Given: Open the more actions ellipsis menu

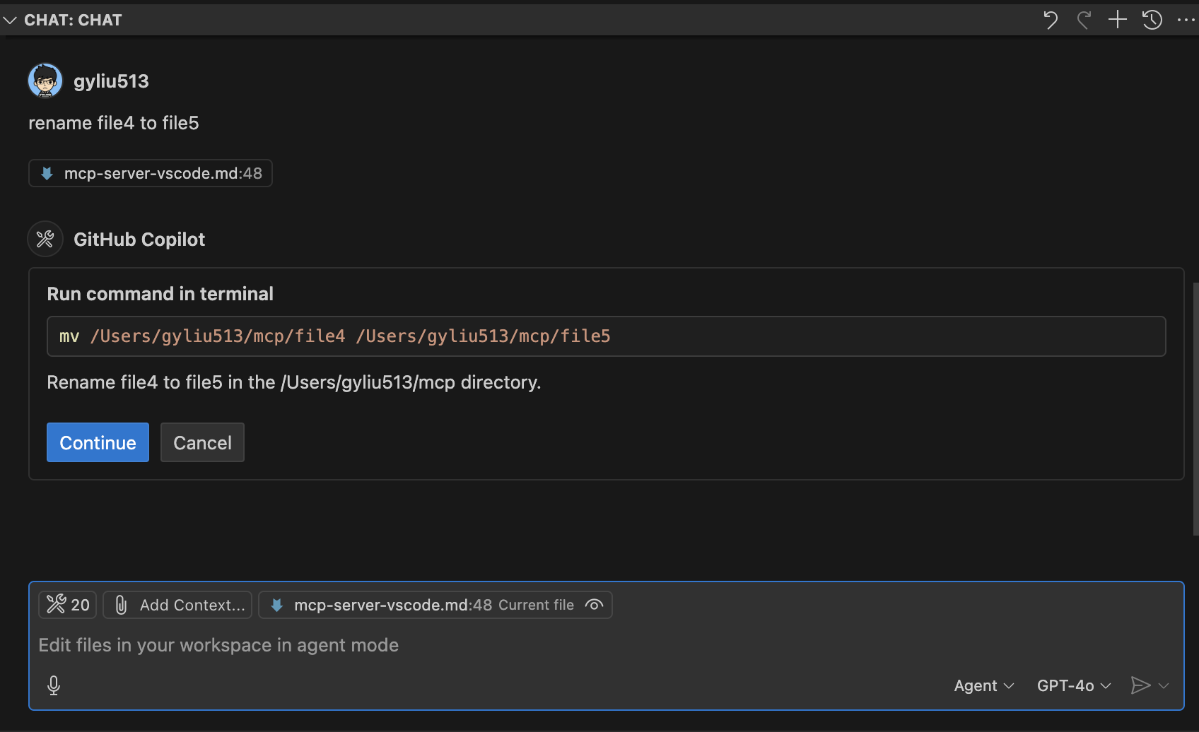Looking at the screenshot, I should point(1186,20).
